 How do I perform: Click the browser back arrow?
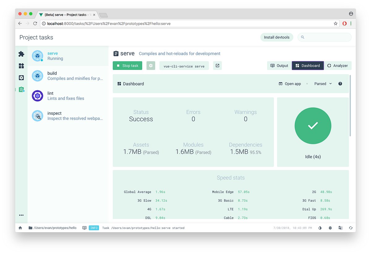pos(20,24)
